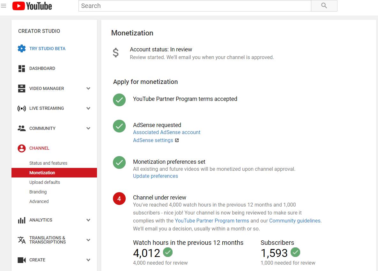Click the Analytics bar chart icon
Viewport: 378px width, 271px height.
coord(22,220)
